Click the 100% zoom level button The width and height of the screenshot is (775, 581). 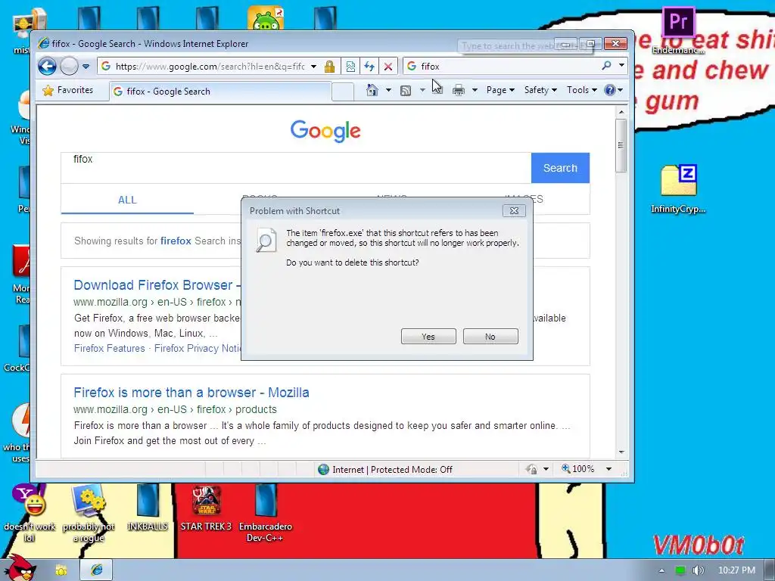[x=578, y=469]
